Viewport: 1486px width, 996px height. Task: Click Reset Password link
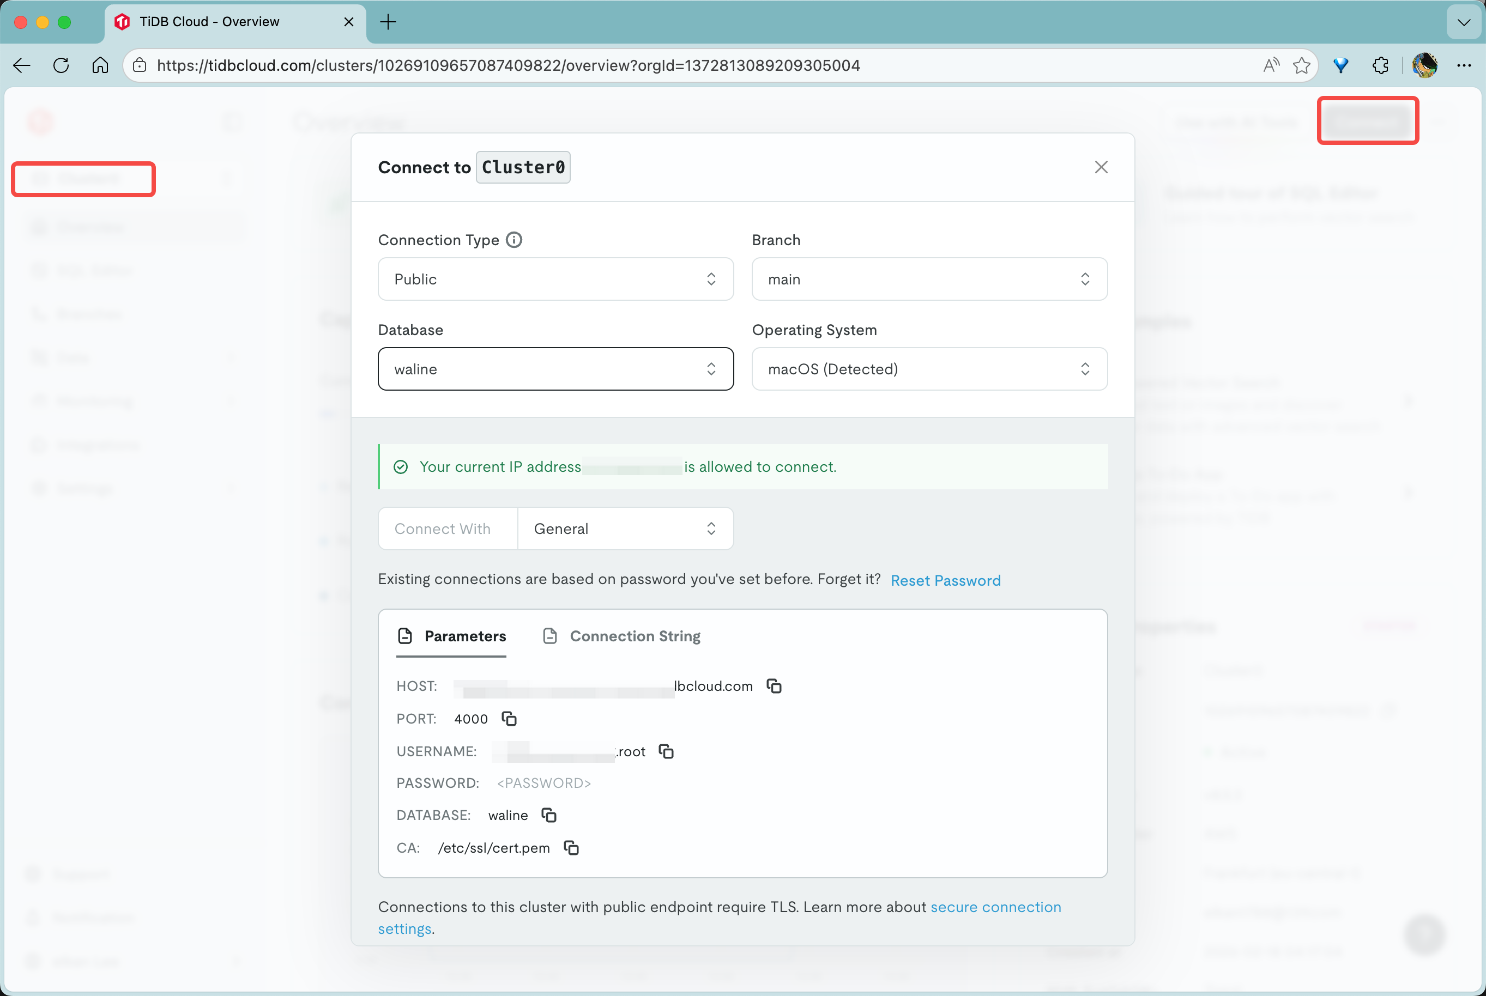click(x=945, y=580)
